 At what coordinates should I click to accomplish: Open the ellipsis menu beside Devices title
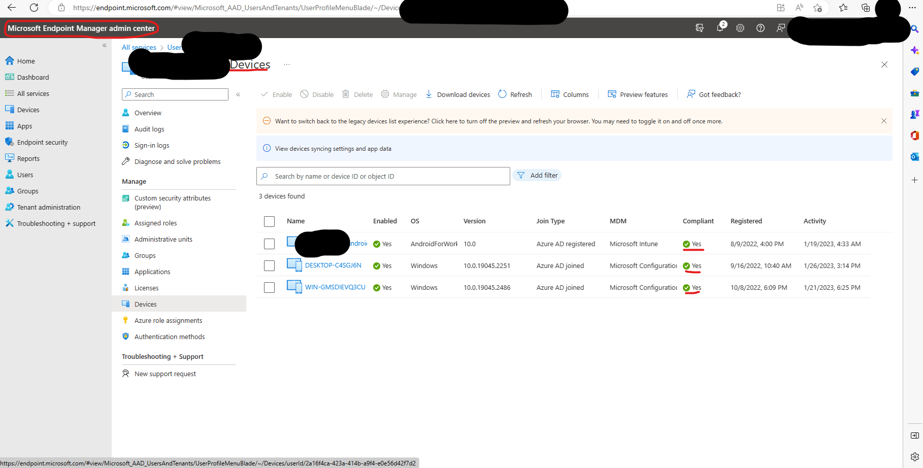pyautogui.click(x=287, y=64)
